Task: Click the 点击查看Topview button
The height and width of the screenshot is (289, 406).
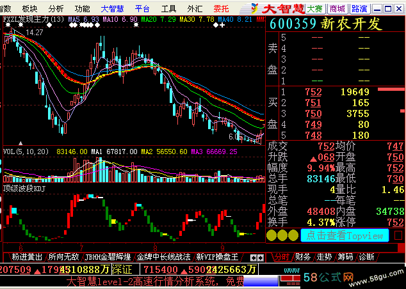Action: pos(345,235)
